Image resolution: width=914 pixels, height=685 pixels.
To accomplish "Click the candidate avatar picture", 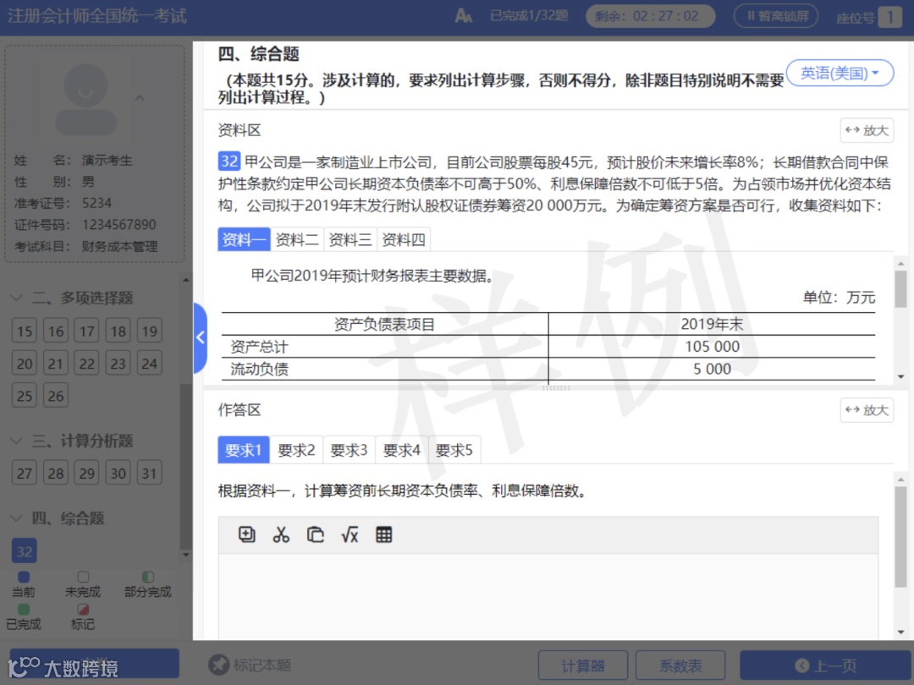I will pyautogui.click(x=85, y=100).
